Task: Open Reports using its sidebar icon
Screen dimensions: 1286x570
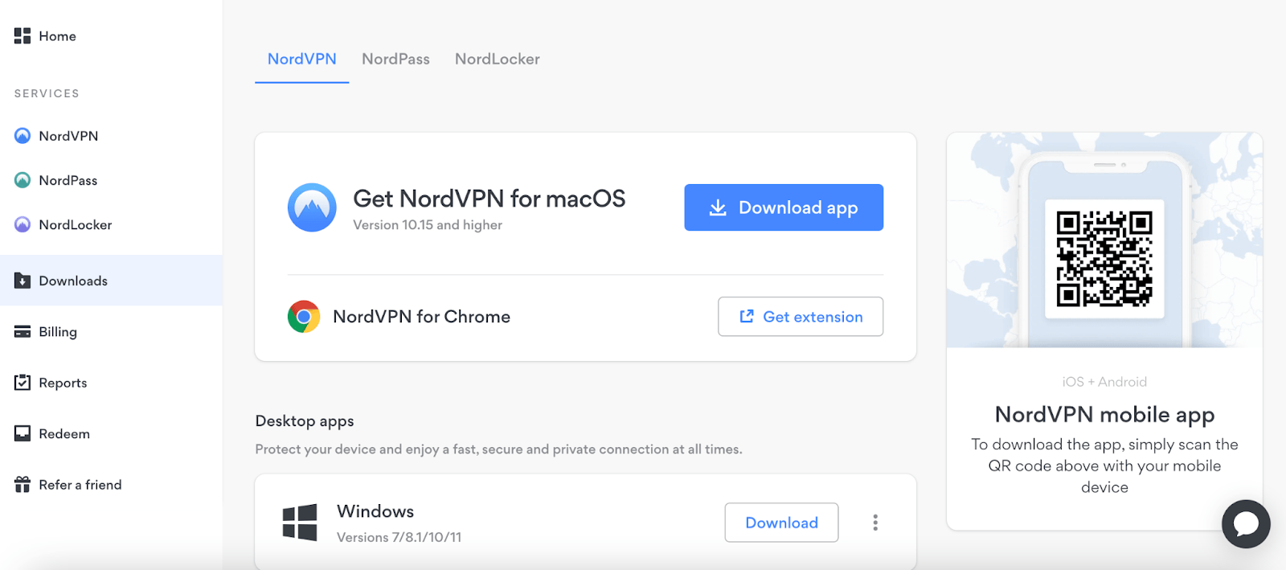Action: coord(22,382)
